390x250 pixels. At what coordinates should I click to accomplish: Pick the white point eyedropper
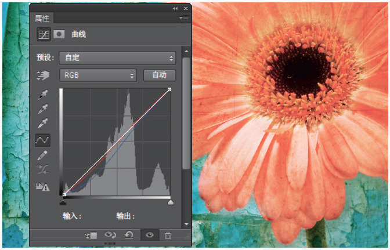click(x=43, y=124)
